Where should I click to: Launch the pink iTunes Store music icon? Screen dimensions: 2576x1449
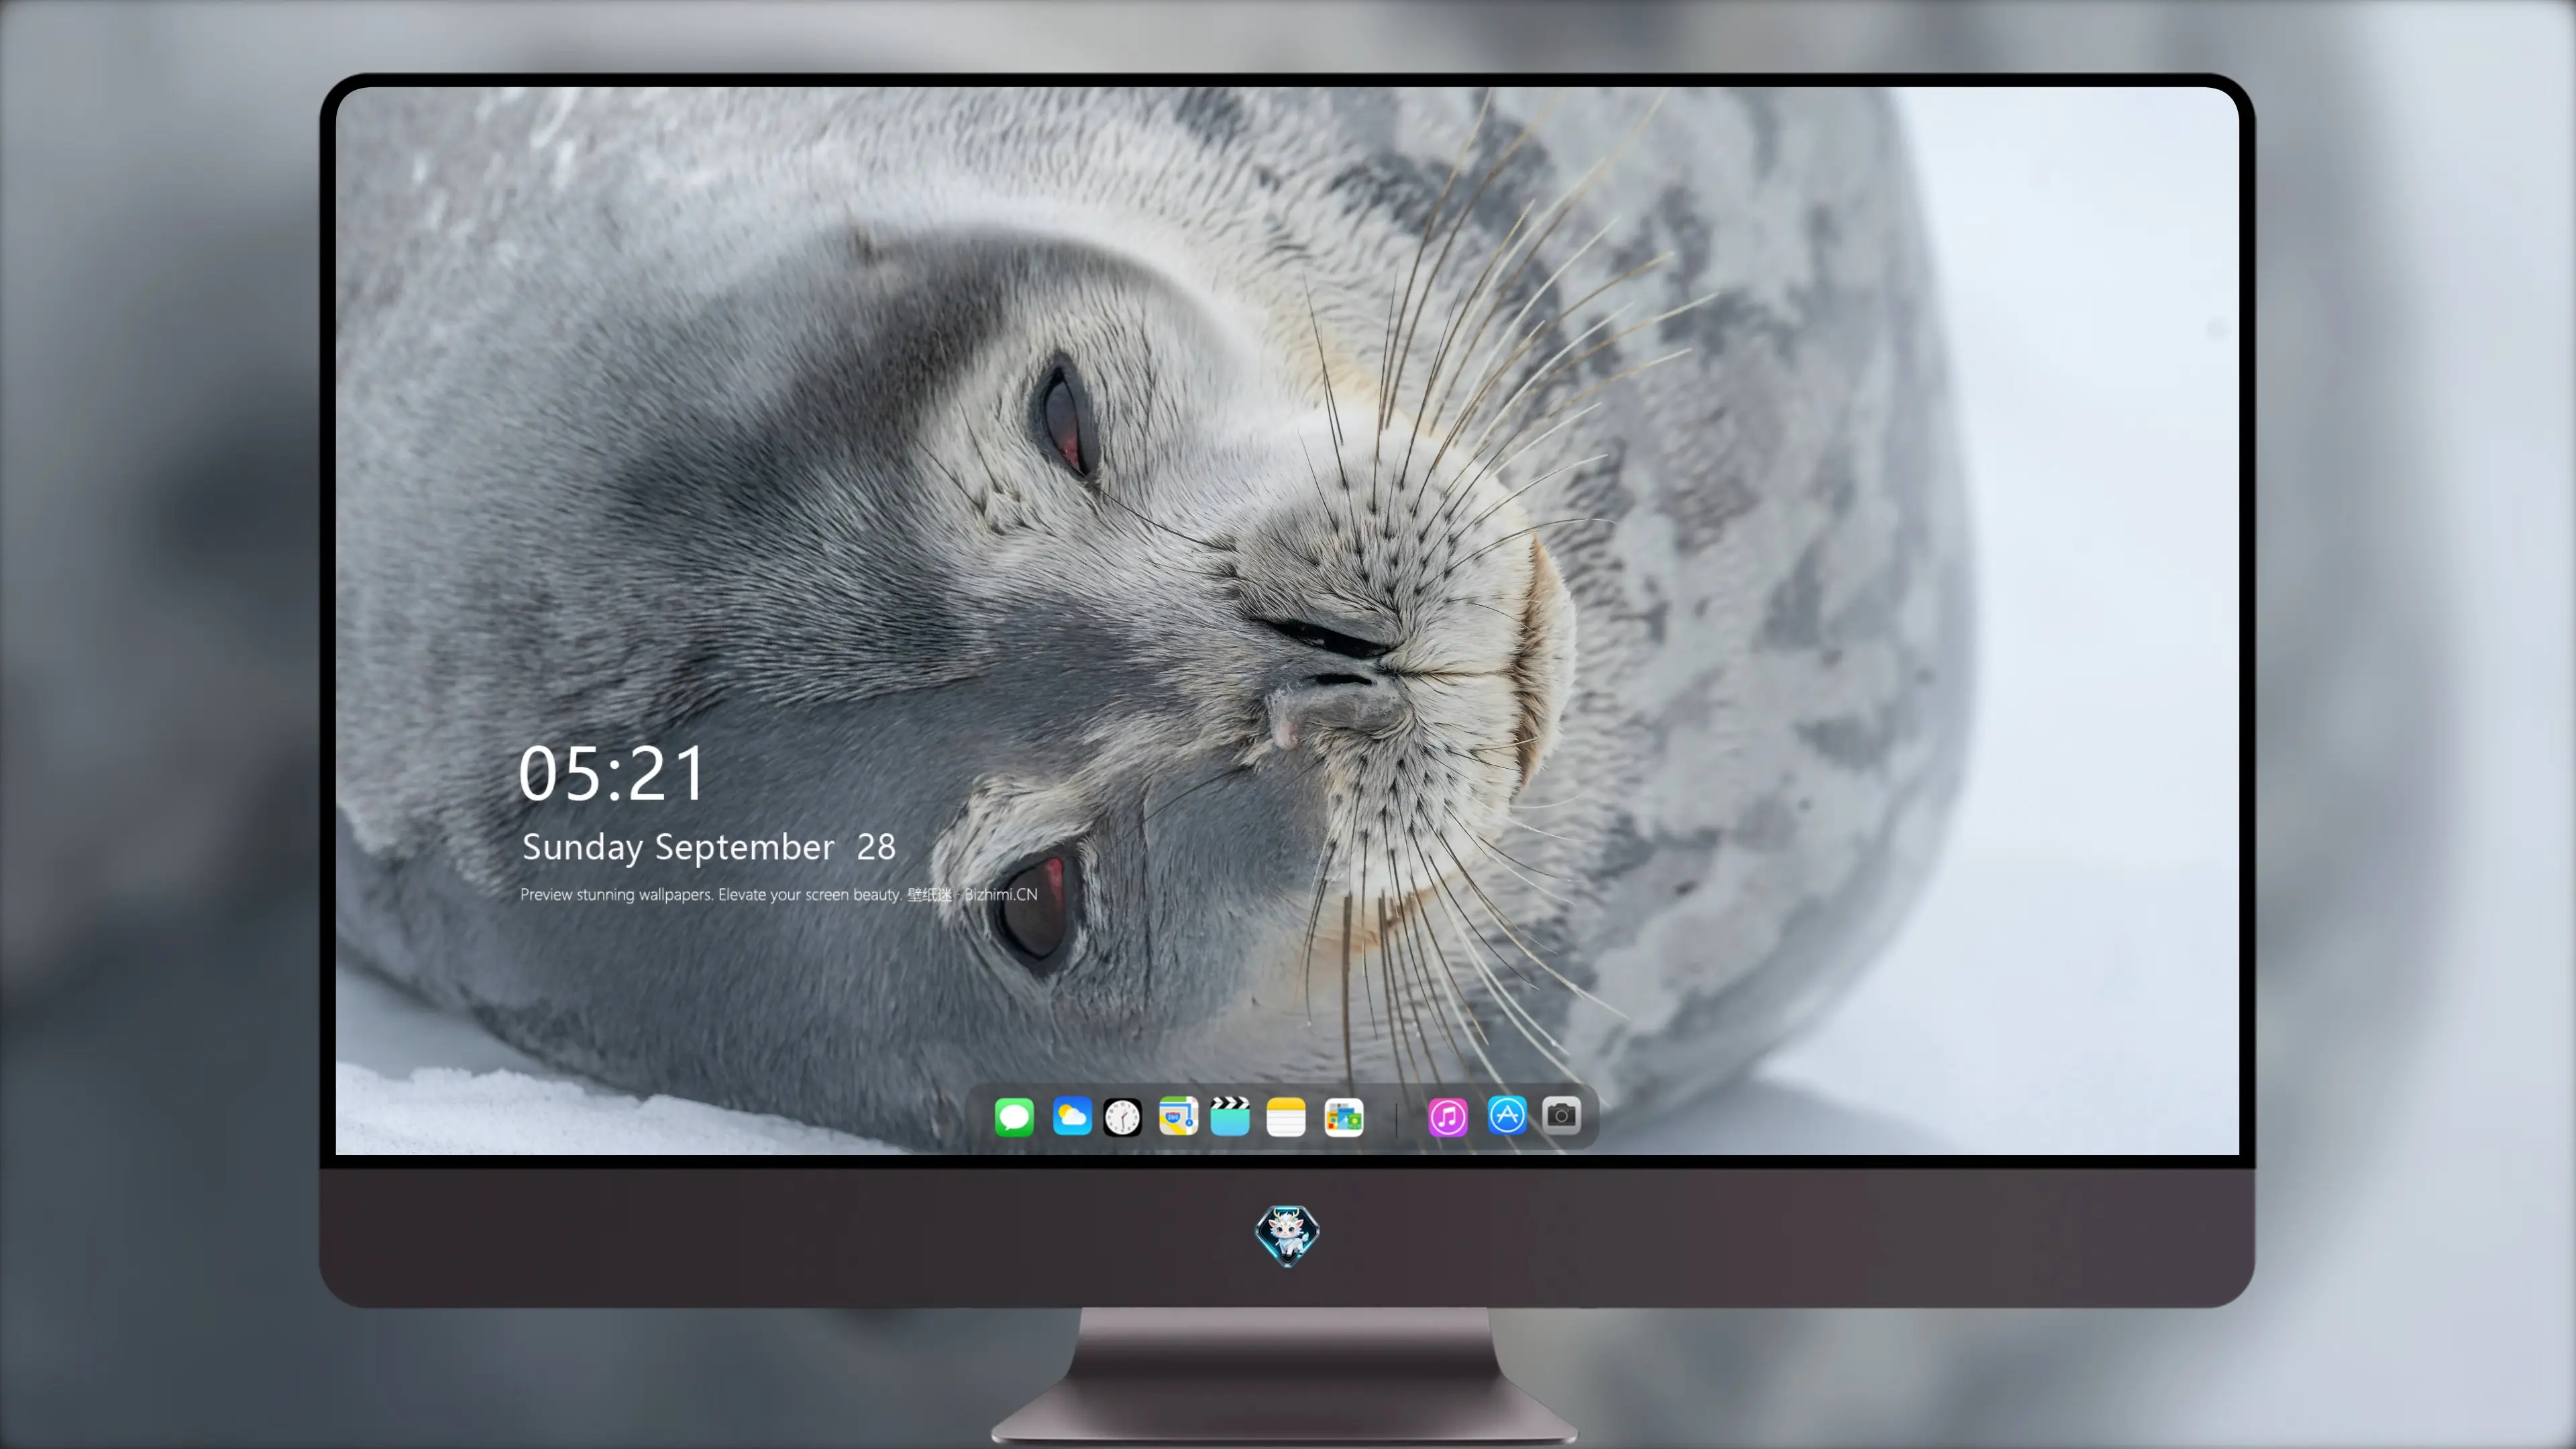(x=1448, y=1117)
